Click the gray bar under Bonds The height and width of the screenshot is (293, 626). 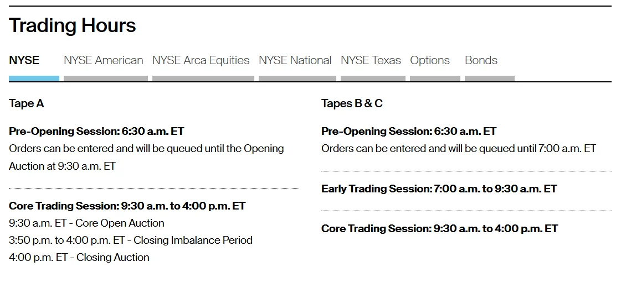click(490, 79)
